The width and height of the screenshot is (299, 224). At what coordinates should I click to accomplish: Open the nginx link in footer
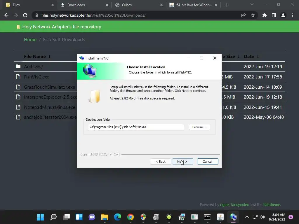[225, 204]
